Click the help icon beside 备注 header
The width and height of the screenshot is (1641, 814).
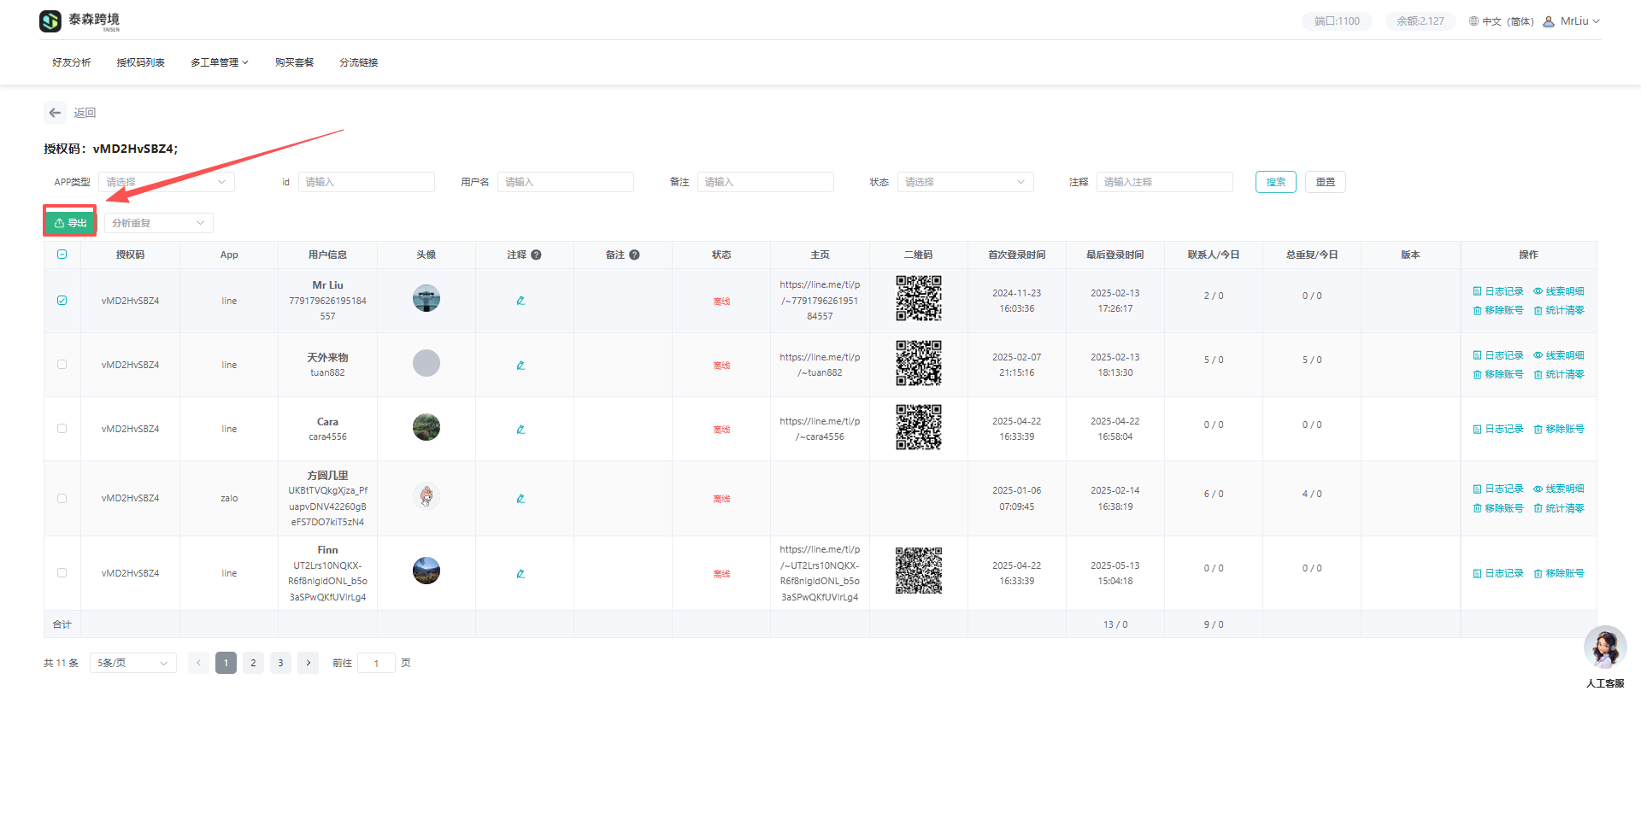[x=634, y=255]
